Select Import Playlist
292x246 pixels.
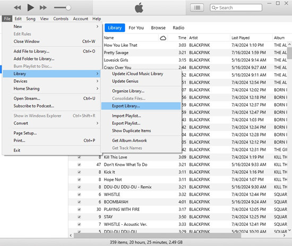click(141, 115)
